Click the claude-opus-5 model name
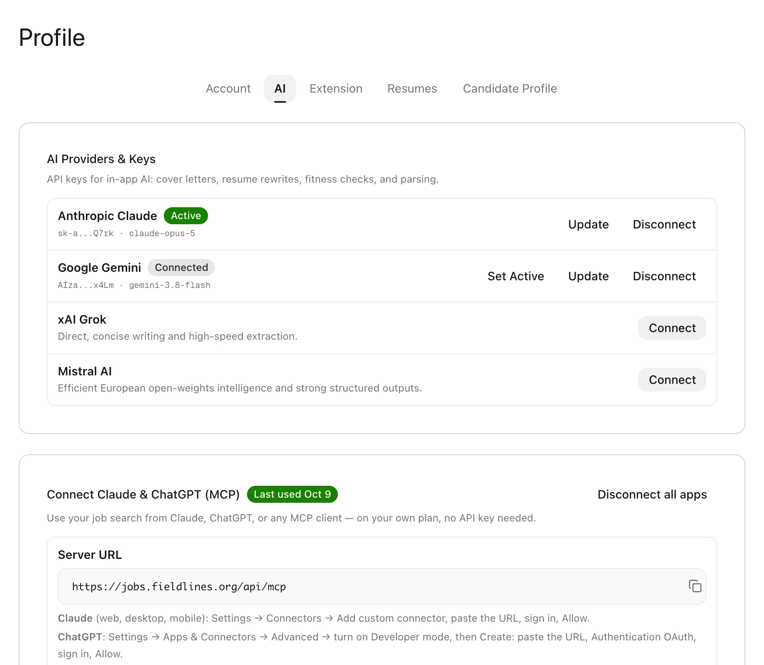The width and height of the screenshot is (764, 665). [x=162, y=234]
